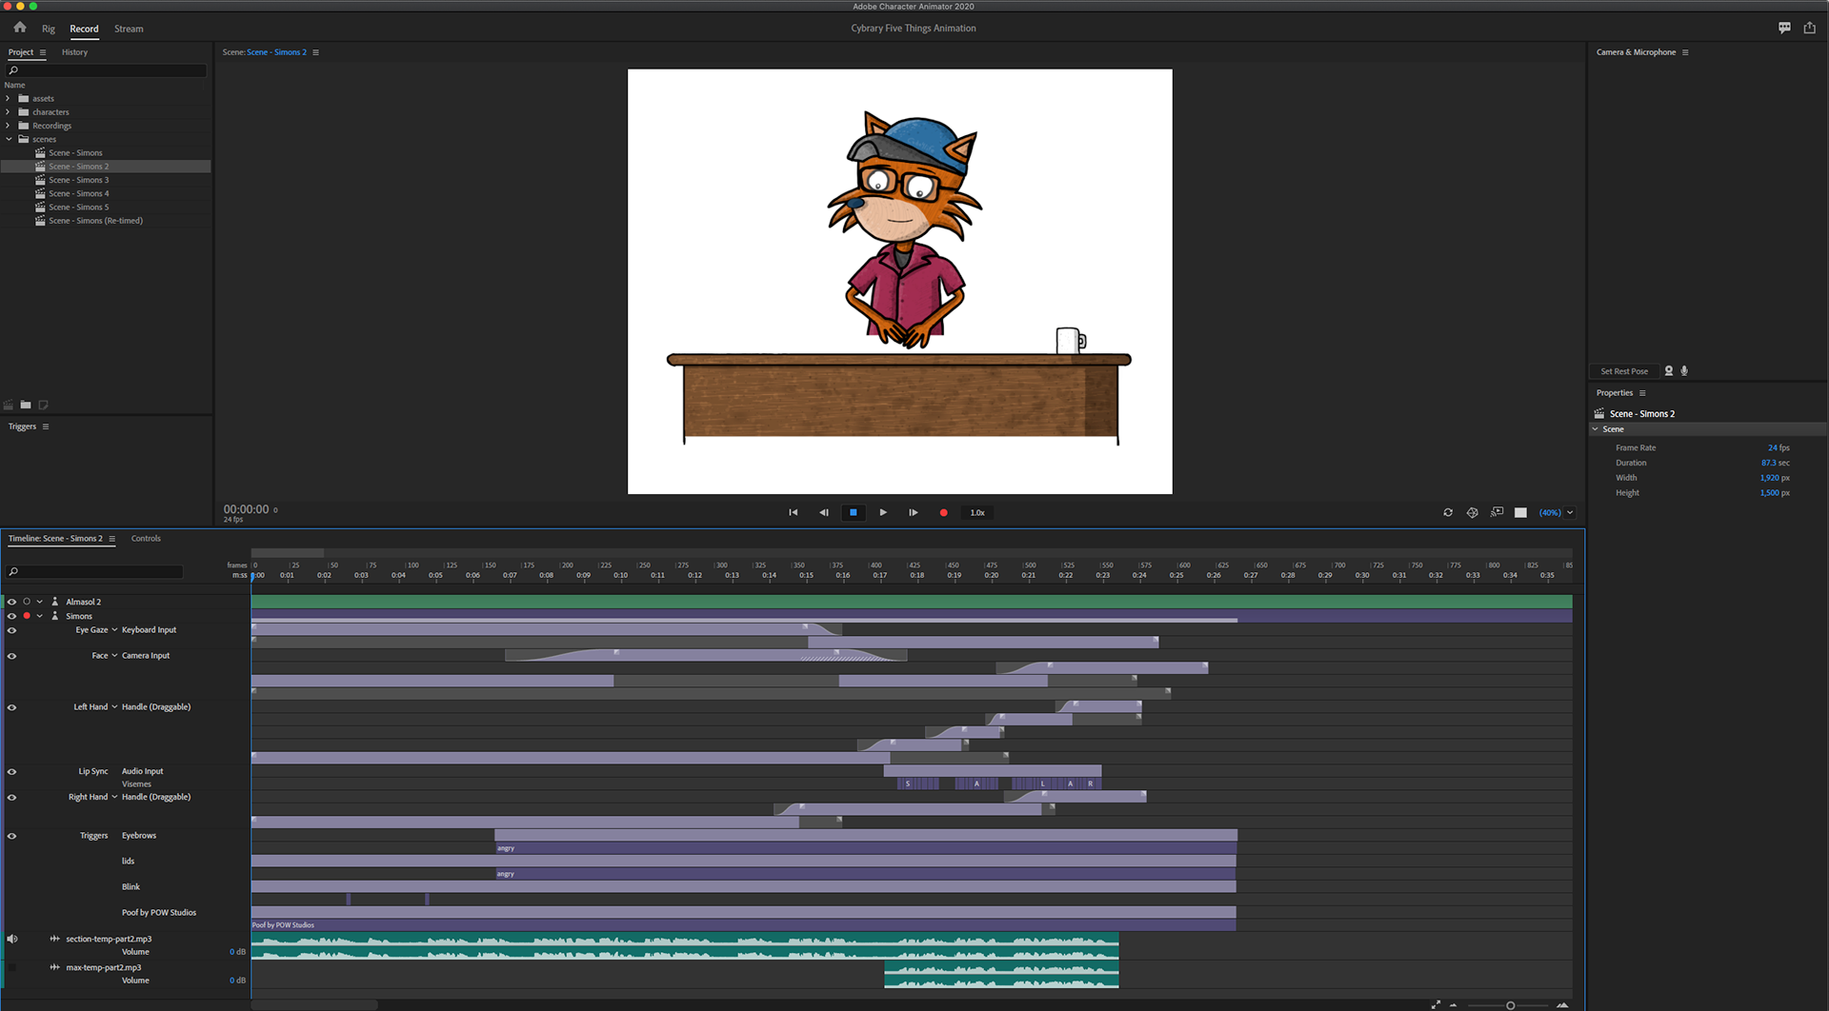The image size is (1829, 1011).
Task: Start recording with the red record button
Action: pos(943,512)
